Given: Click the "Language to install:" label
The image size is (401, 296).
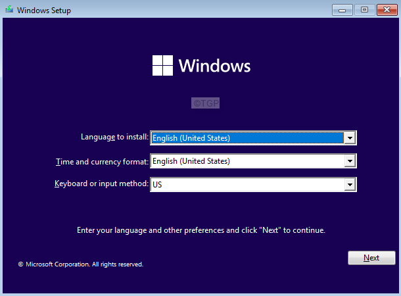Looking at the screenshot, I should pos(114,137).
